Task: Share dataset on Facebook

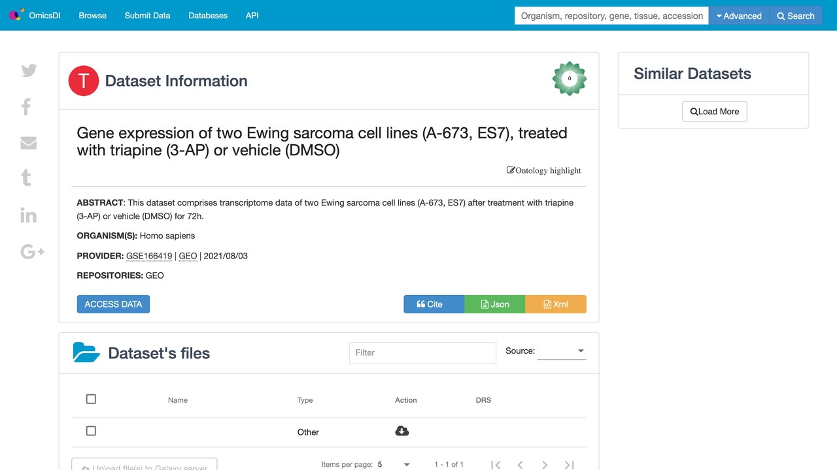Action: [x=26, y=106]
